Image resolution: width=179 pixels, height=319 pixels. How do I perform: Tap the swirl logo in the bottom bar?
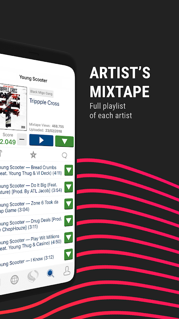pyautogui.click(x=33, y=276)
